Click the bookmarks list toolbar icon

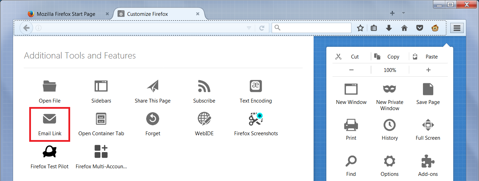pyautogui.click(x=374, y=28)
